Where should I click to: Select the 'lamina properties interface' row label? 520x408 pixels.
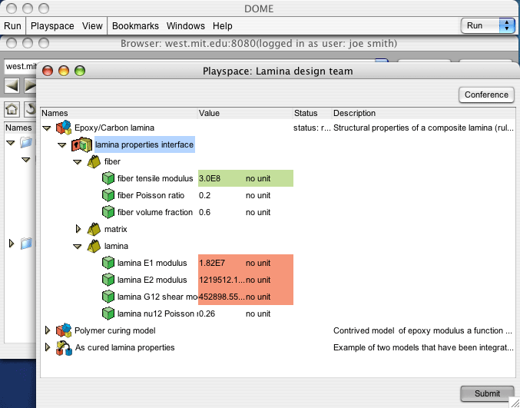144,144
